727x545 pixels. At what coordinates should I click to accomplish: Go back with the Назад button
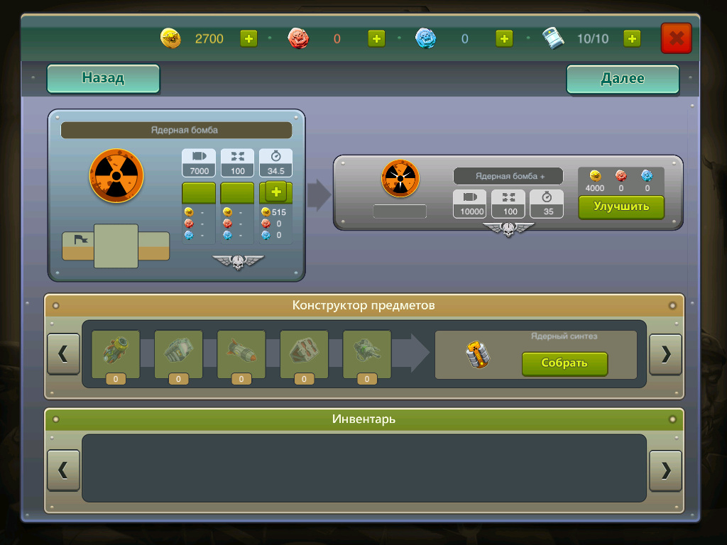pyautogui.click(x=103, y=78)
